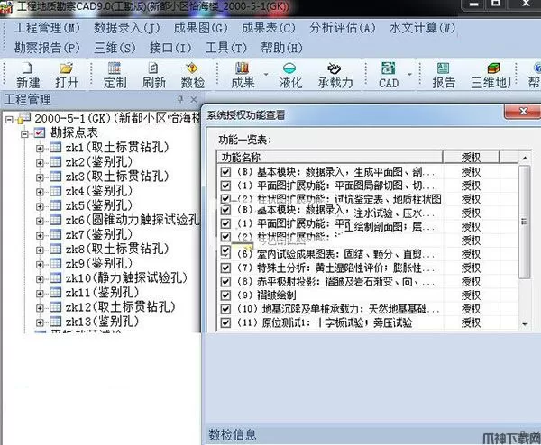Collapse the 2000-5-1(GK) project node

(x=9, y=120)
